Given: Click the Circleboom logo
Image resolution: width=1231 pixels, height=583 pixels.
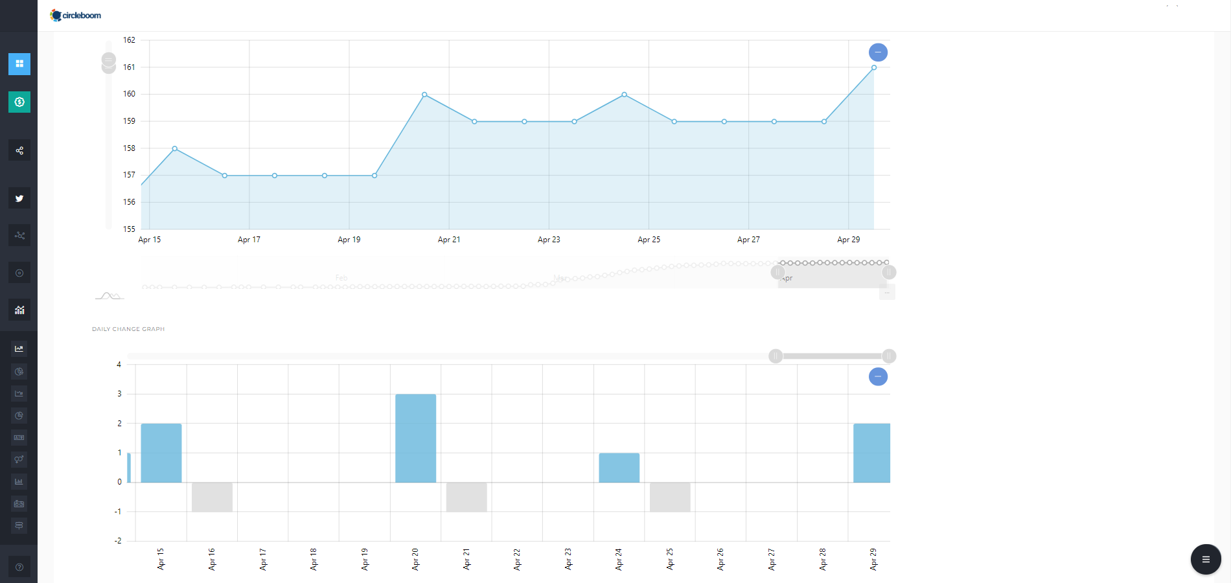Looking at the screenshot, I should pyautogui.click(x=76, y=15).
